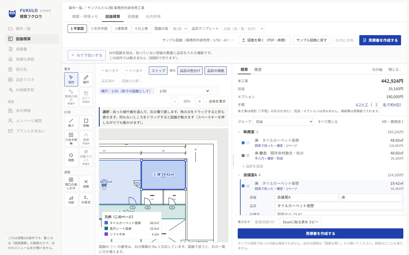Use the 個数 count tool
Viewport: 409px width, 255px height.
tap(71, 157)
